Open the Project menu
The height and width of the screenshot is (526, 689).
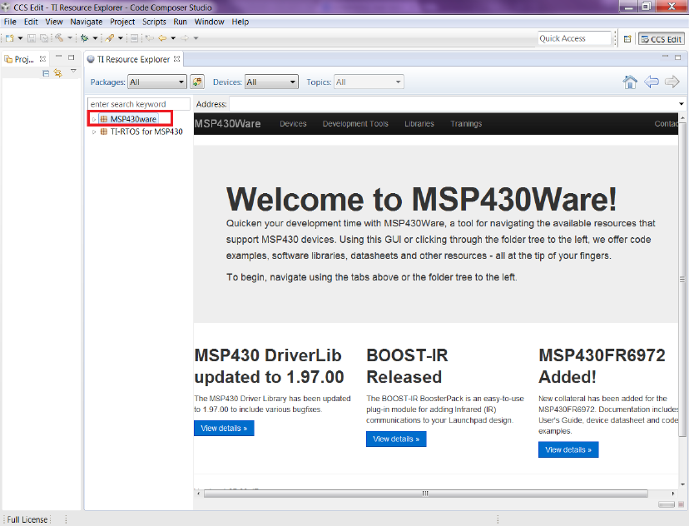[x=122, y=22]
